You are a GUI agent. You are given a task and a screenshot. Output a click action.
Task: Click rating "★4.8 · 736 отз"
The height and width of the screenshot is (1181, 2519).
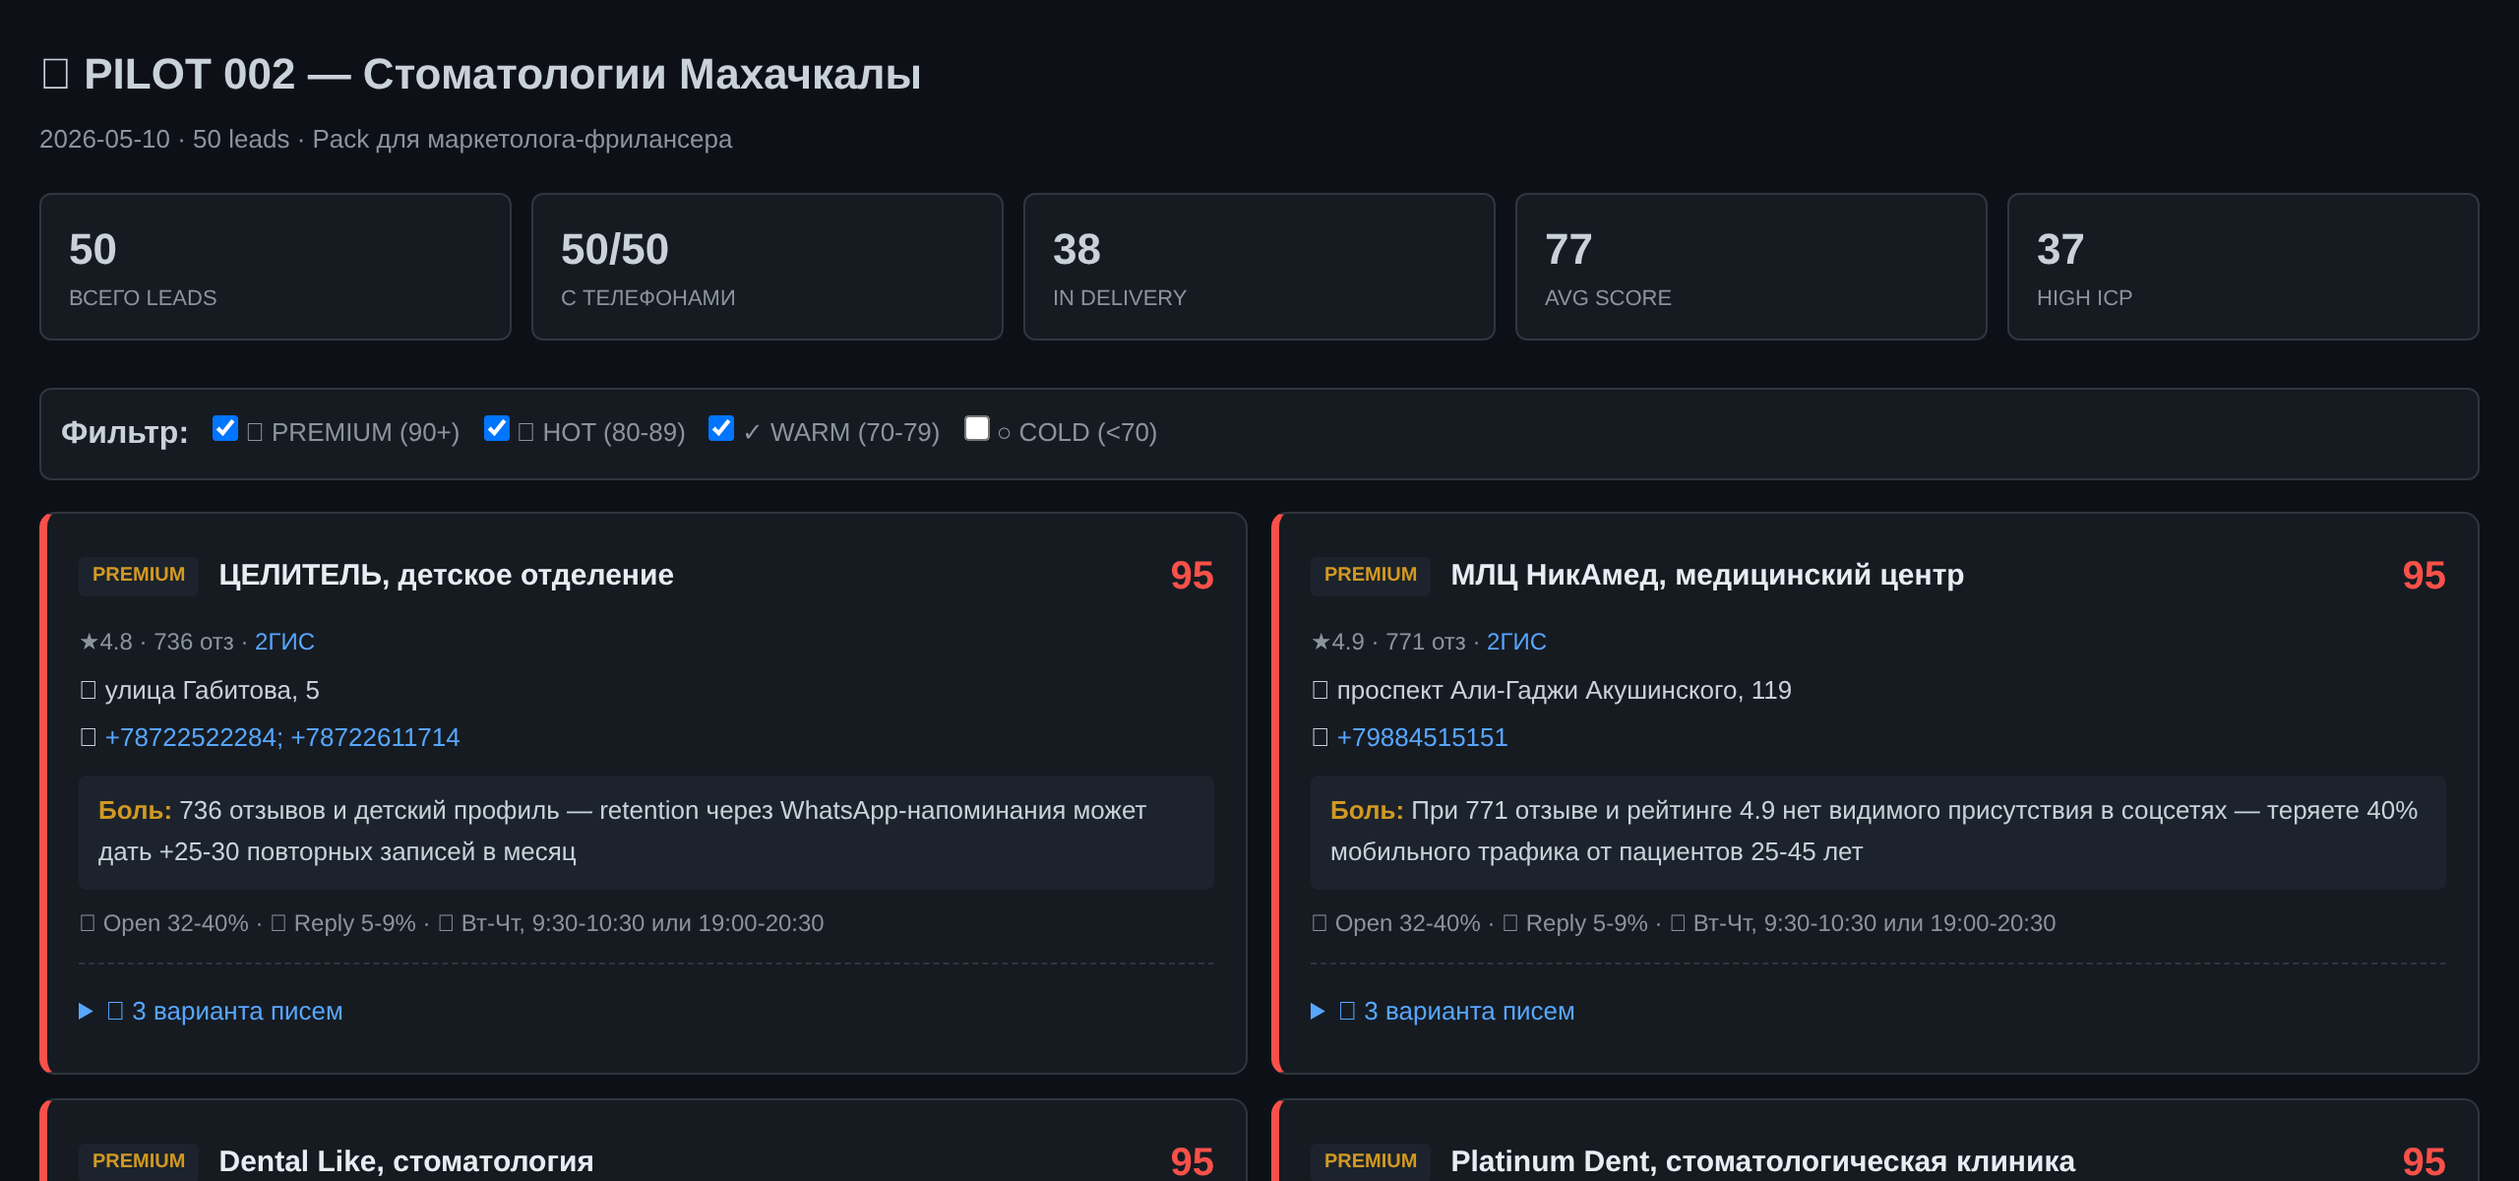[156, 642]
